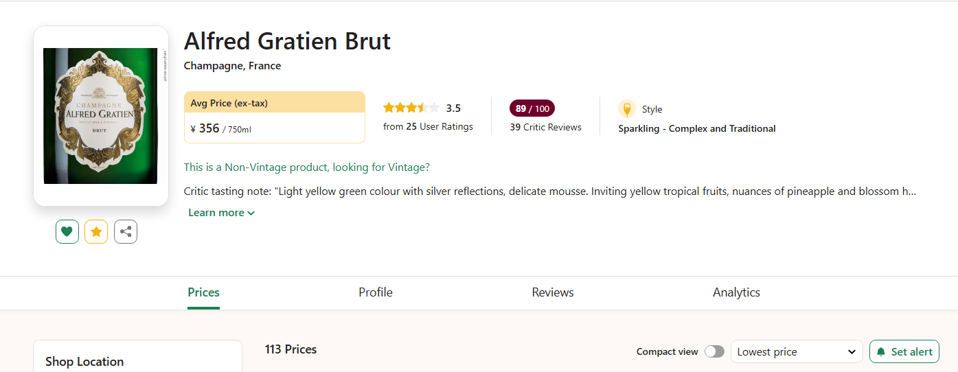
Task: Click the Sparkling - Complex and Traditional style link
Action: (x=696, y=128)
